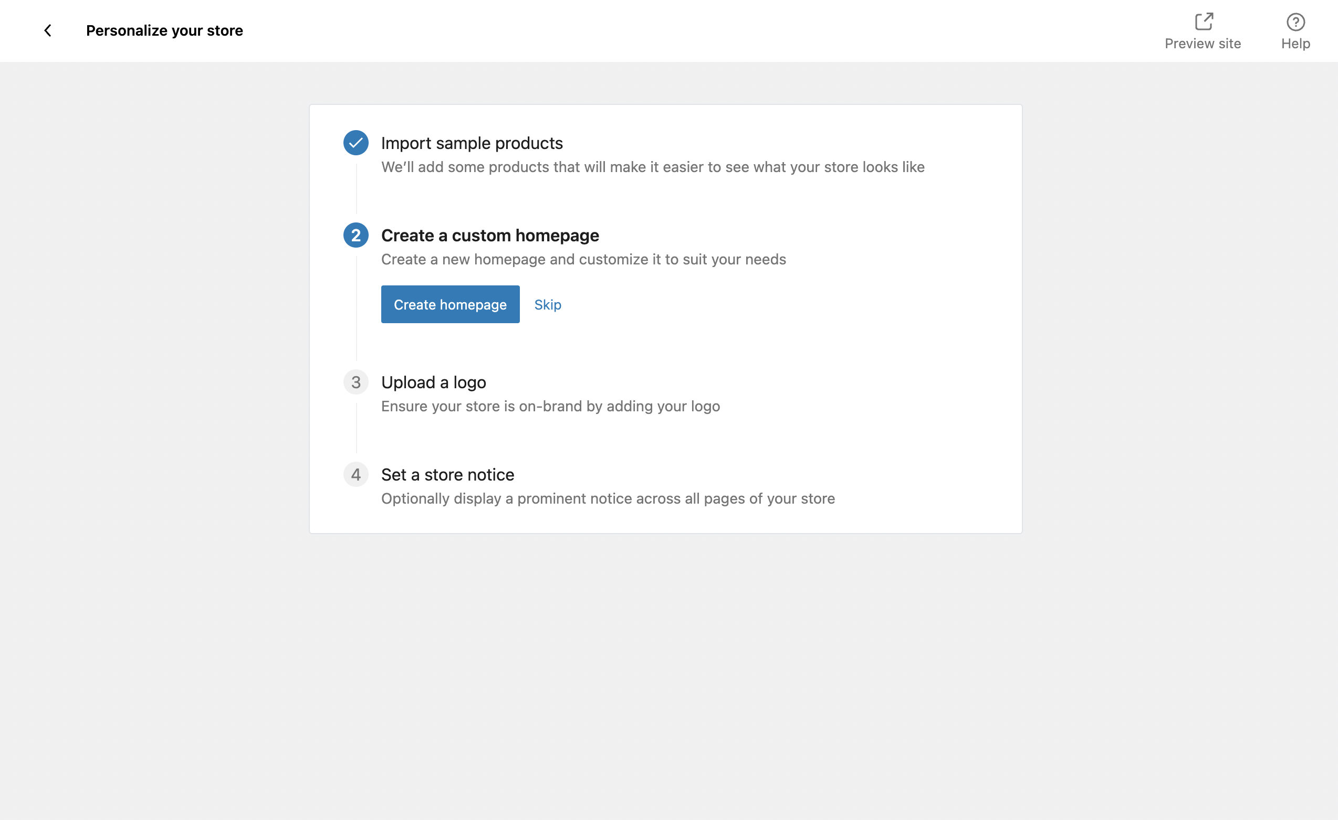
Task: Select the Create a custom homepage heading
Action: coord(490,235)
